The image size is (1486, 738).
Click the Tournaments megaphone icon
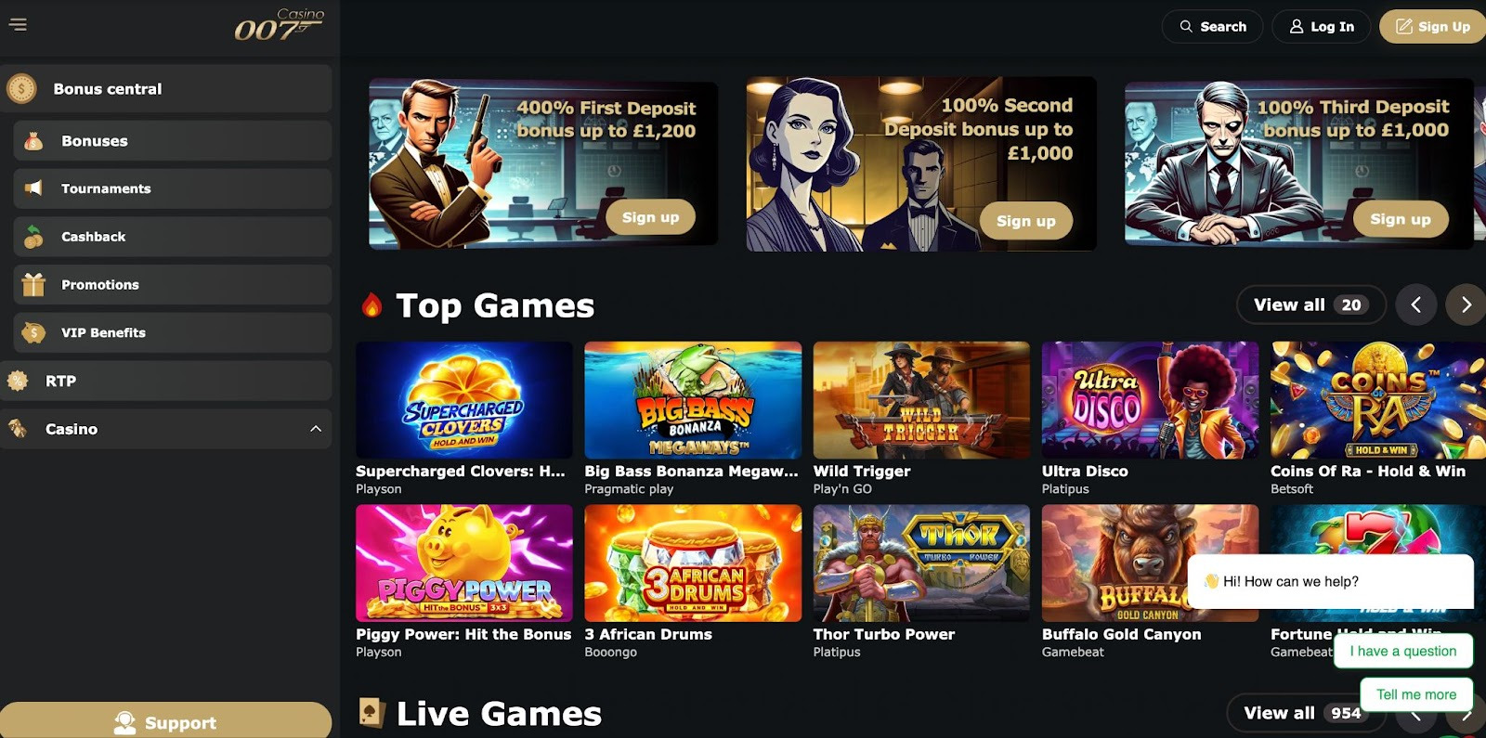(33, 188)
